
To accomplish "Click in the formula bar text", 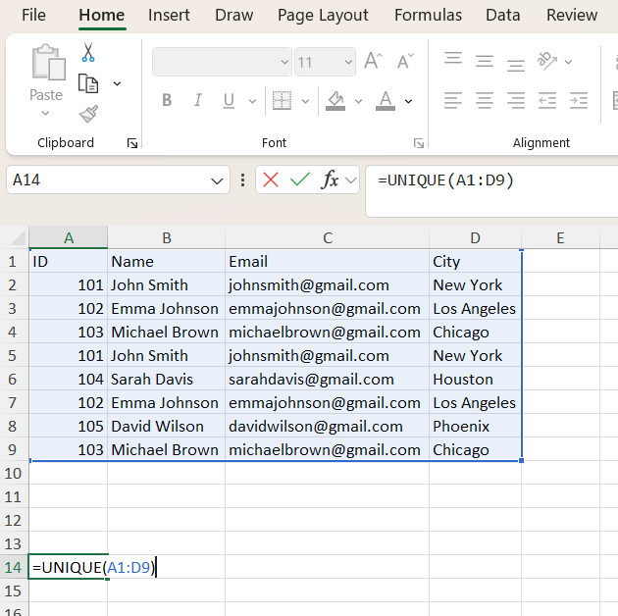I will point(445,180).
